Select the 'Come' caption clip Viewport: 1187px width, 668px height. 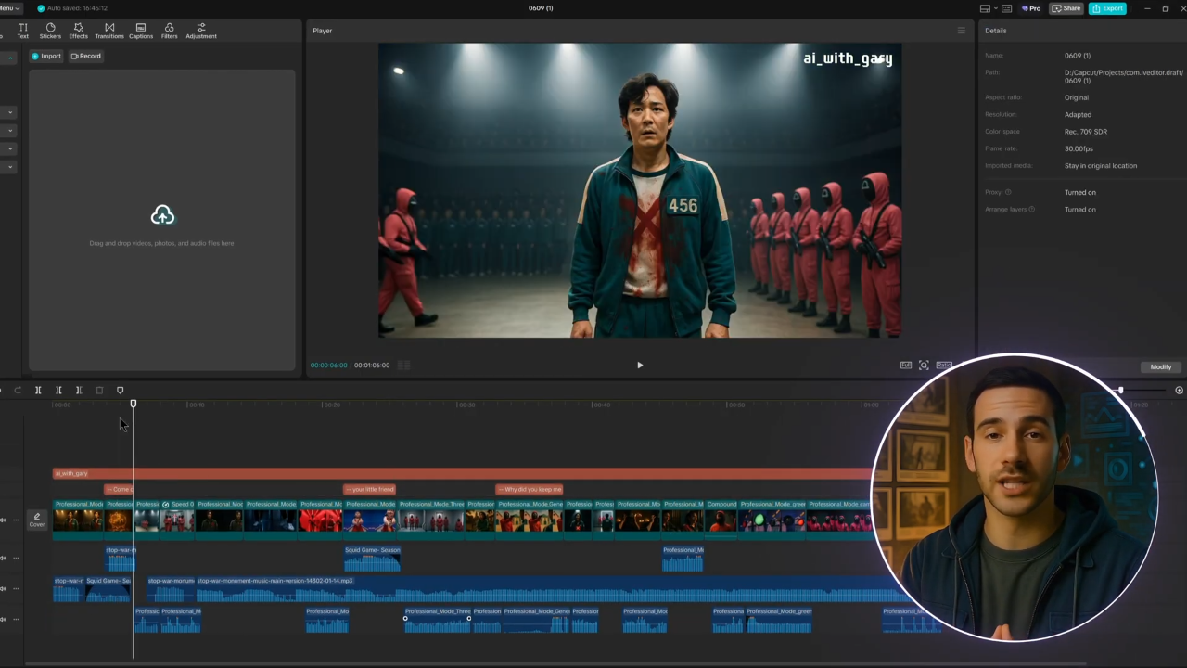119,489
